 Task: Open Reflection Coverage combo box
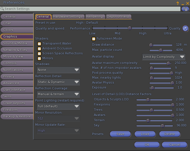58,94
